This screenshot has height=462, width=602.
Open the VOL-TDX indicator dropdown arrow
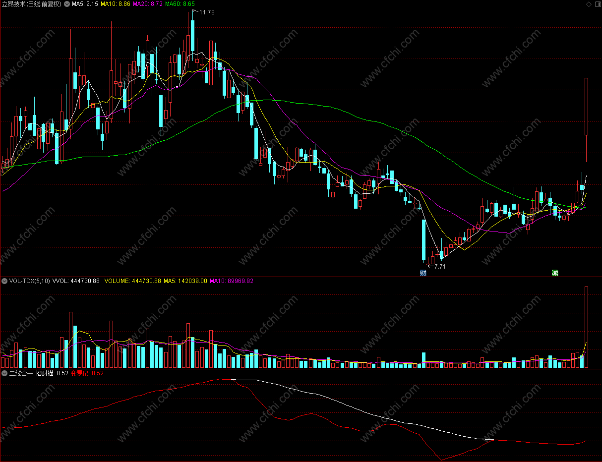(4, 281)
